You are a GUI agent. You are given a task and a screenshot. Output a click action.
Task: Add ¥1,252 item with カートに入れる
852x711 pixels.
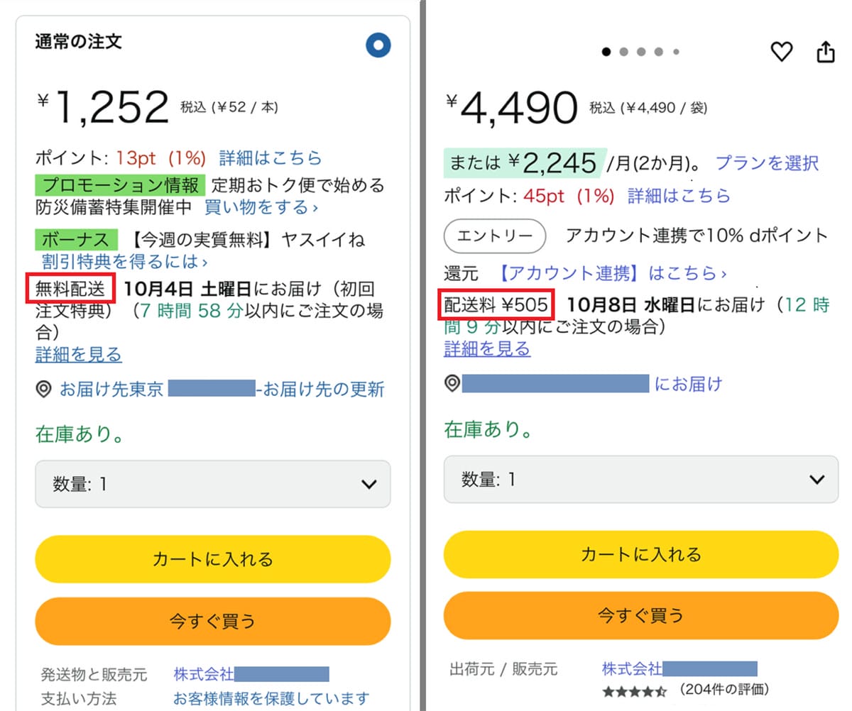click(x=213, y=559)
